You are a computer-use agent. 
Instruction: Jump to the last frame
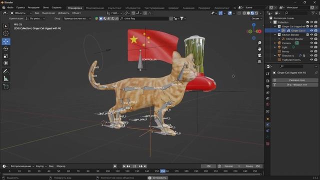click(145, 166)
